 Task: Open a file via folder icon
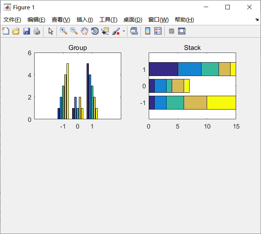(x=16, y=31)
